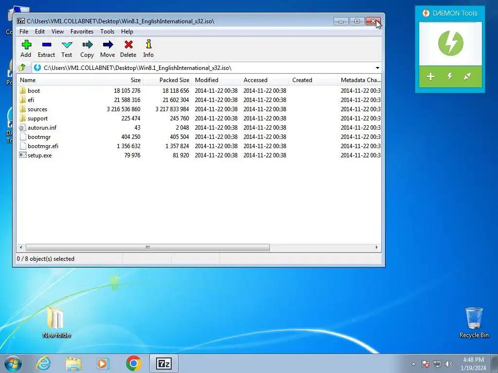
Task: Click the Extract toolbar icon
Action: [x=47, y=44]
